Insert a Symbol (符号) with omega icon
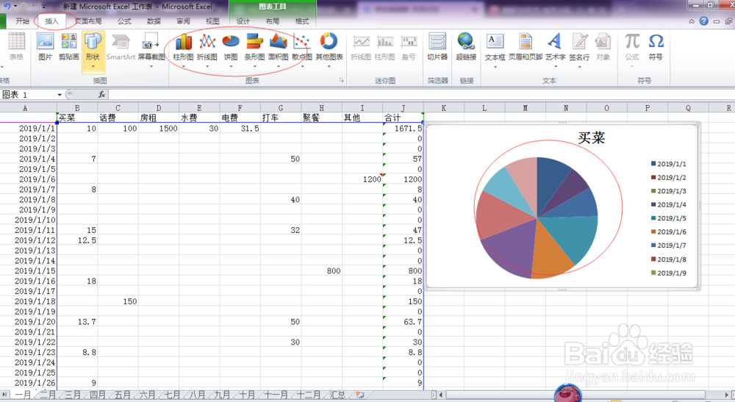 [656, 47]
